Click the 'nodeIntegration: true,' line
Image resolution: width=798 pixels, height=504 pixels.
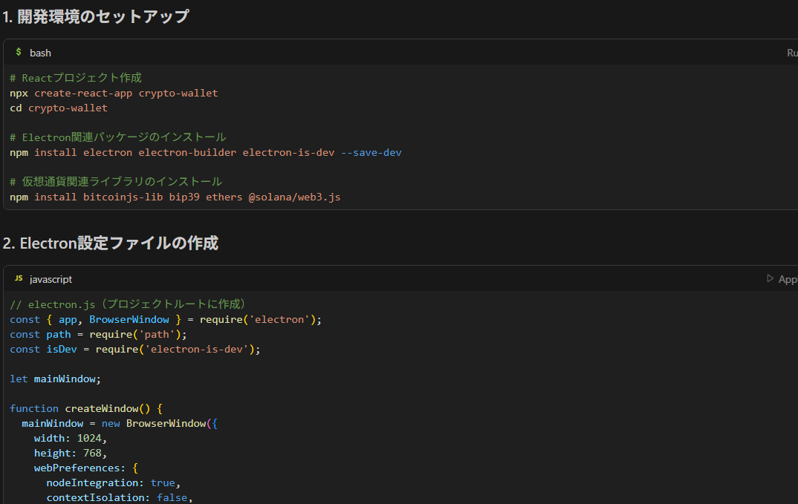point(114,482)
